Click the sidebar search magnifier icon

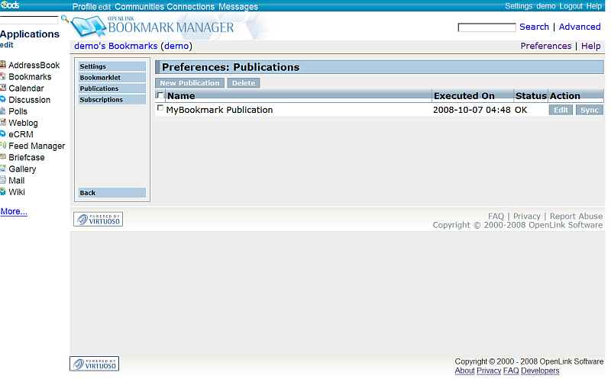[64, 18]
